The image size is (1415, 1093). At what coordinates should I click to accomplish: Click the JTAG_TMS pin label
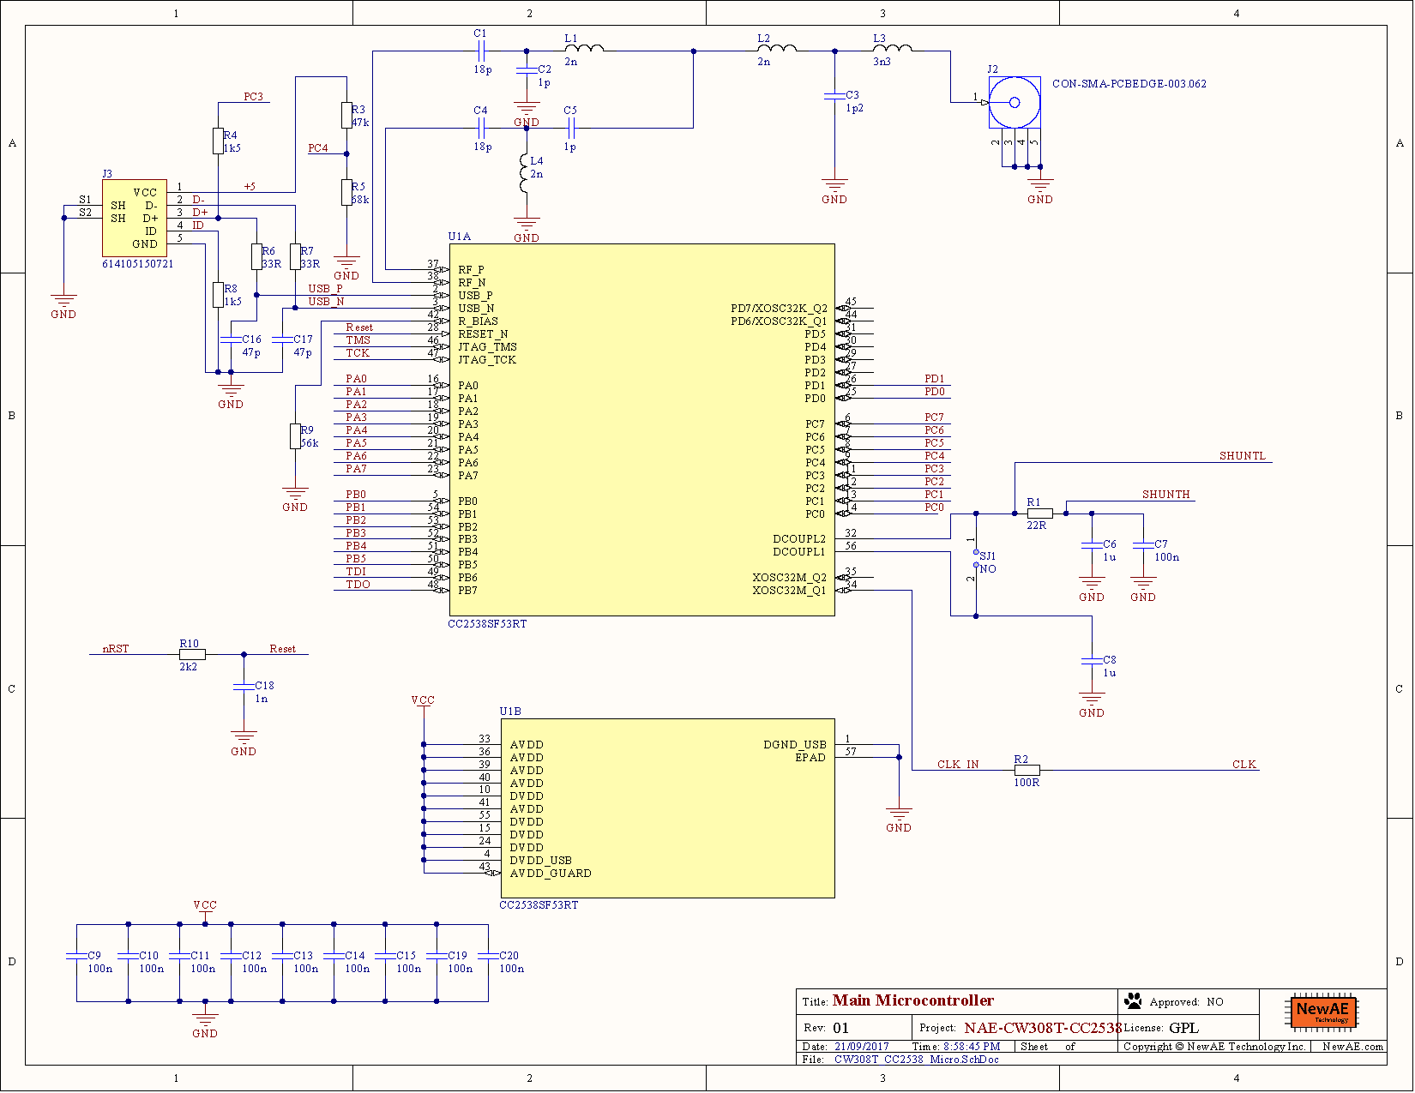488,347
